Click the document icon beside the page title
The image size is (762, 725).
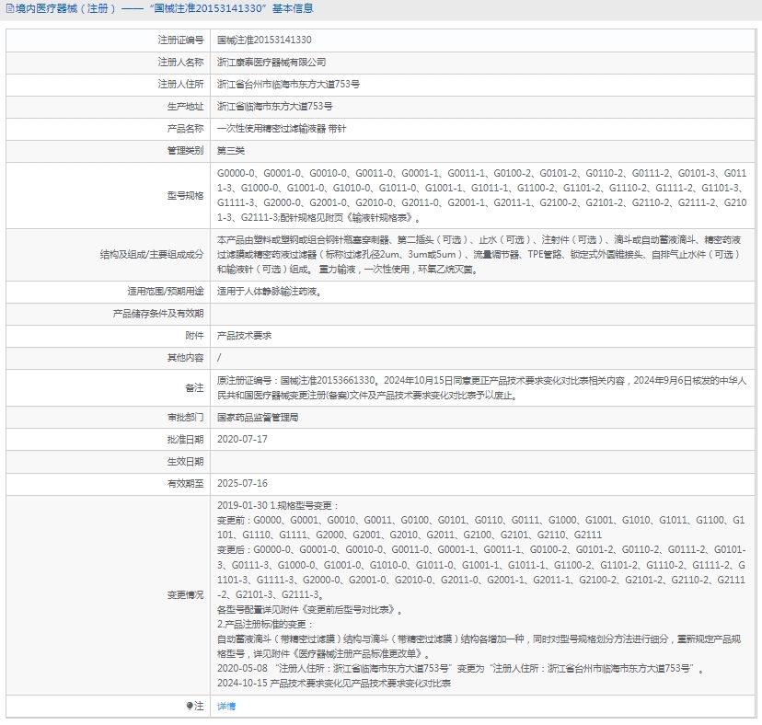click(x=8, y=9)
